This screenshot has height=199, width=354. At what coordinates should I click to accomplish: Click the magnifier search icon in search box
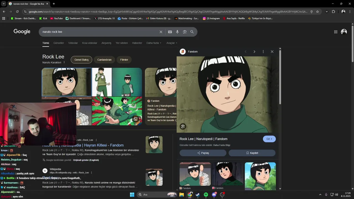(x=192, y=32)
